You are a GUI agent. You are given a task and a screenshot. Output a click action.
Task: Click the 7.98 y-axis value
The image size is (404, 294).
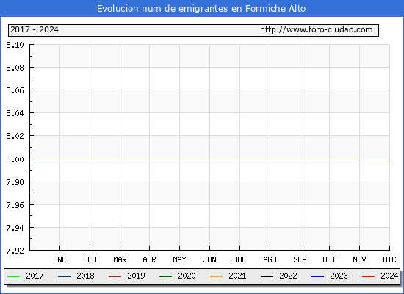click(15, 182)
